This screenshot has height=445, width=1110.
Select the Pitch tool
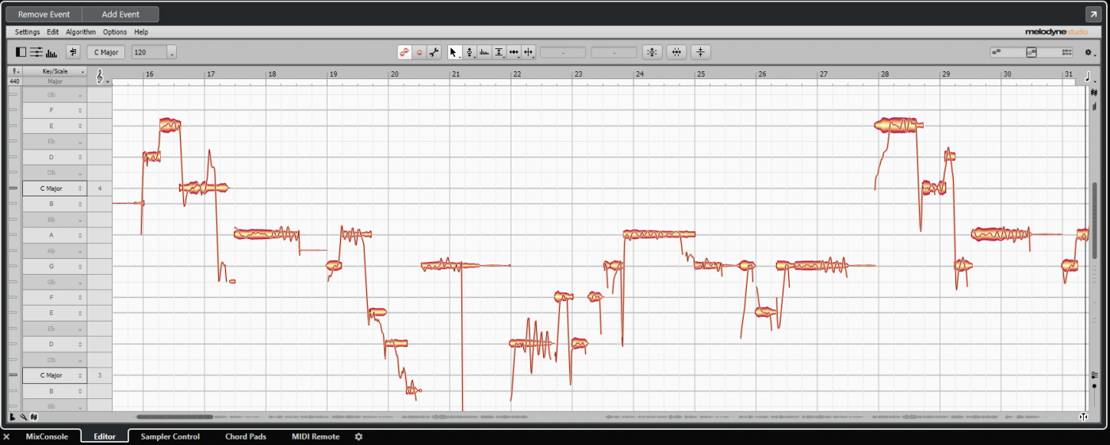(x=469, y=52)
